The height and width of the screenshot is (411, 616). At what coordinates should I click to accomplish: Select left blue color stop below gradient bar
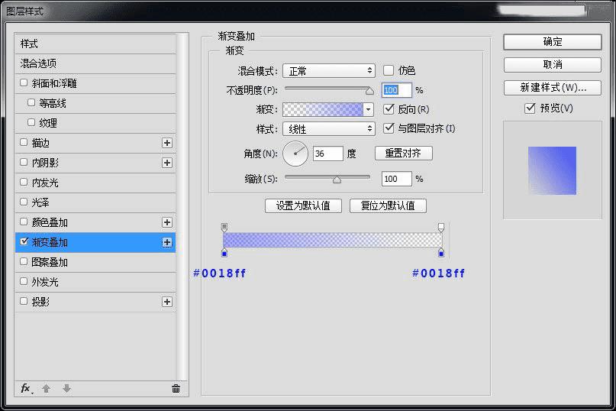224,253
